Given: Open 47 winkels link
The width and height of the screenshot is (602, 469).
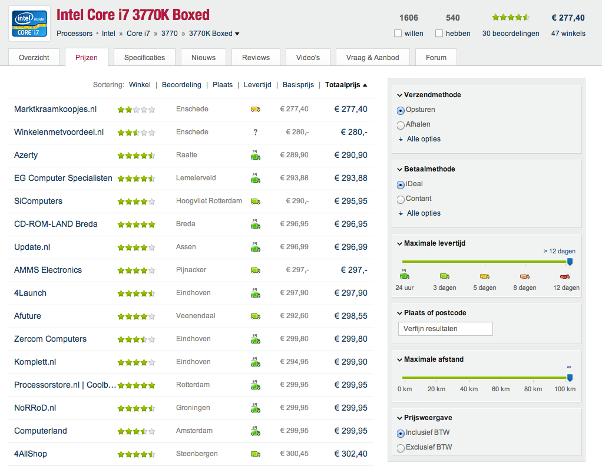Looking at the screenshot, I should coord(568,34).
